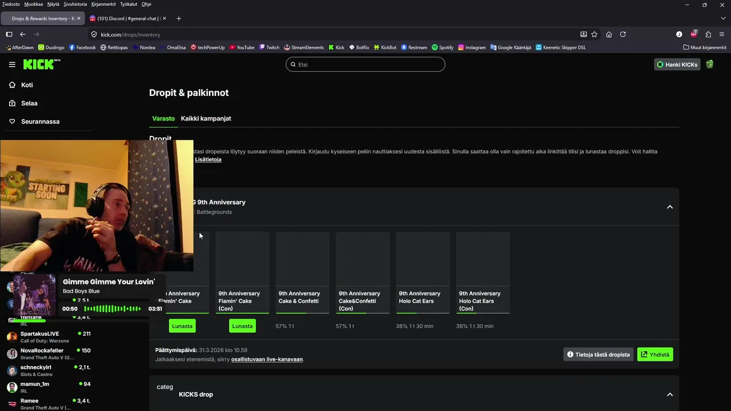Open the Kirjanmerkit menu

(104, 4)
